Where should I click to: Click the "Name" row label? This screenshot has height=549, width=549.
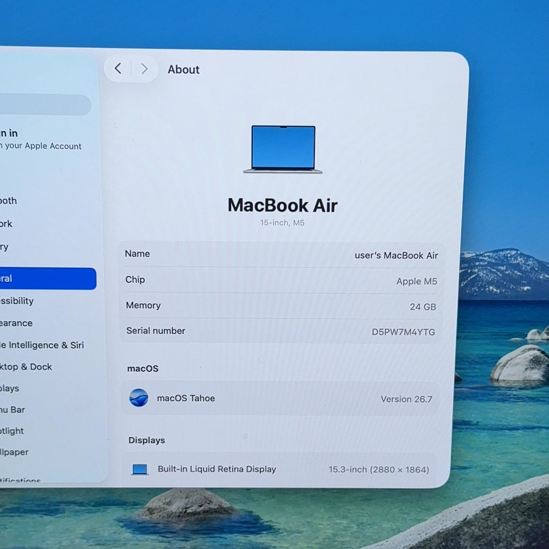pyautogui.click(x=137, y=253)
